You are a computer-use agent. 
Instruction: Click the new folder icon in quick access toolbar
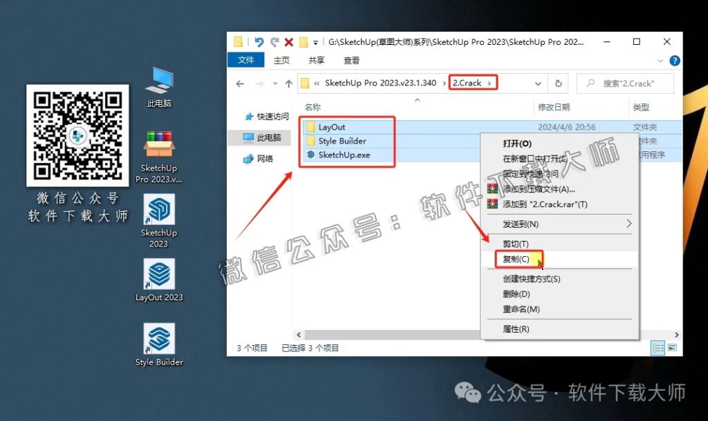coord(303,41)
